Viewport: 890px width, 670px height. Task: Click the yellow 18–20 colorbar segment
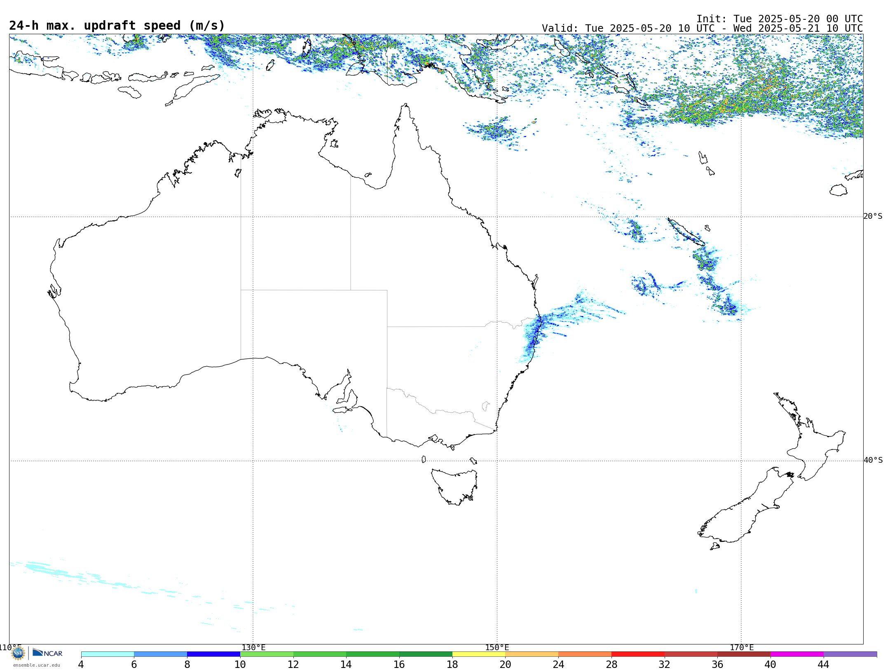479,654
